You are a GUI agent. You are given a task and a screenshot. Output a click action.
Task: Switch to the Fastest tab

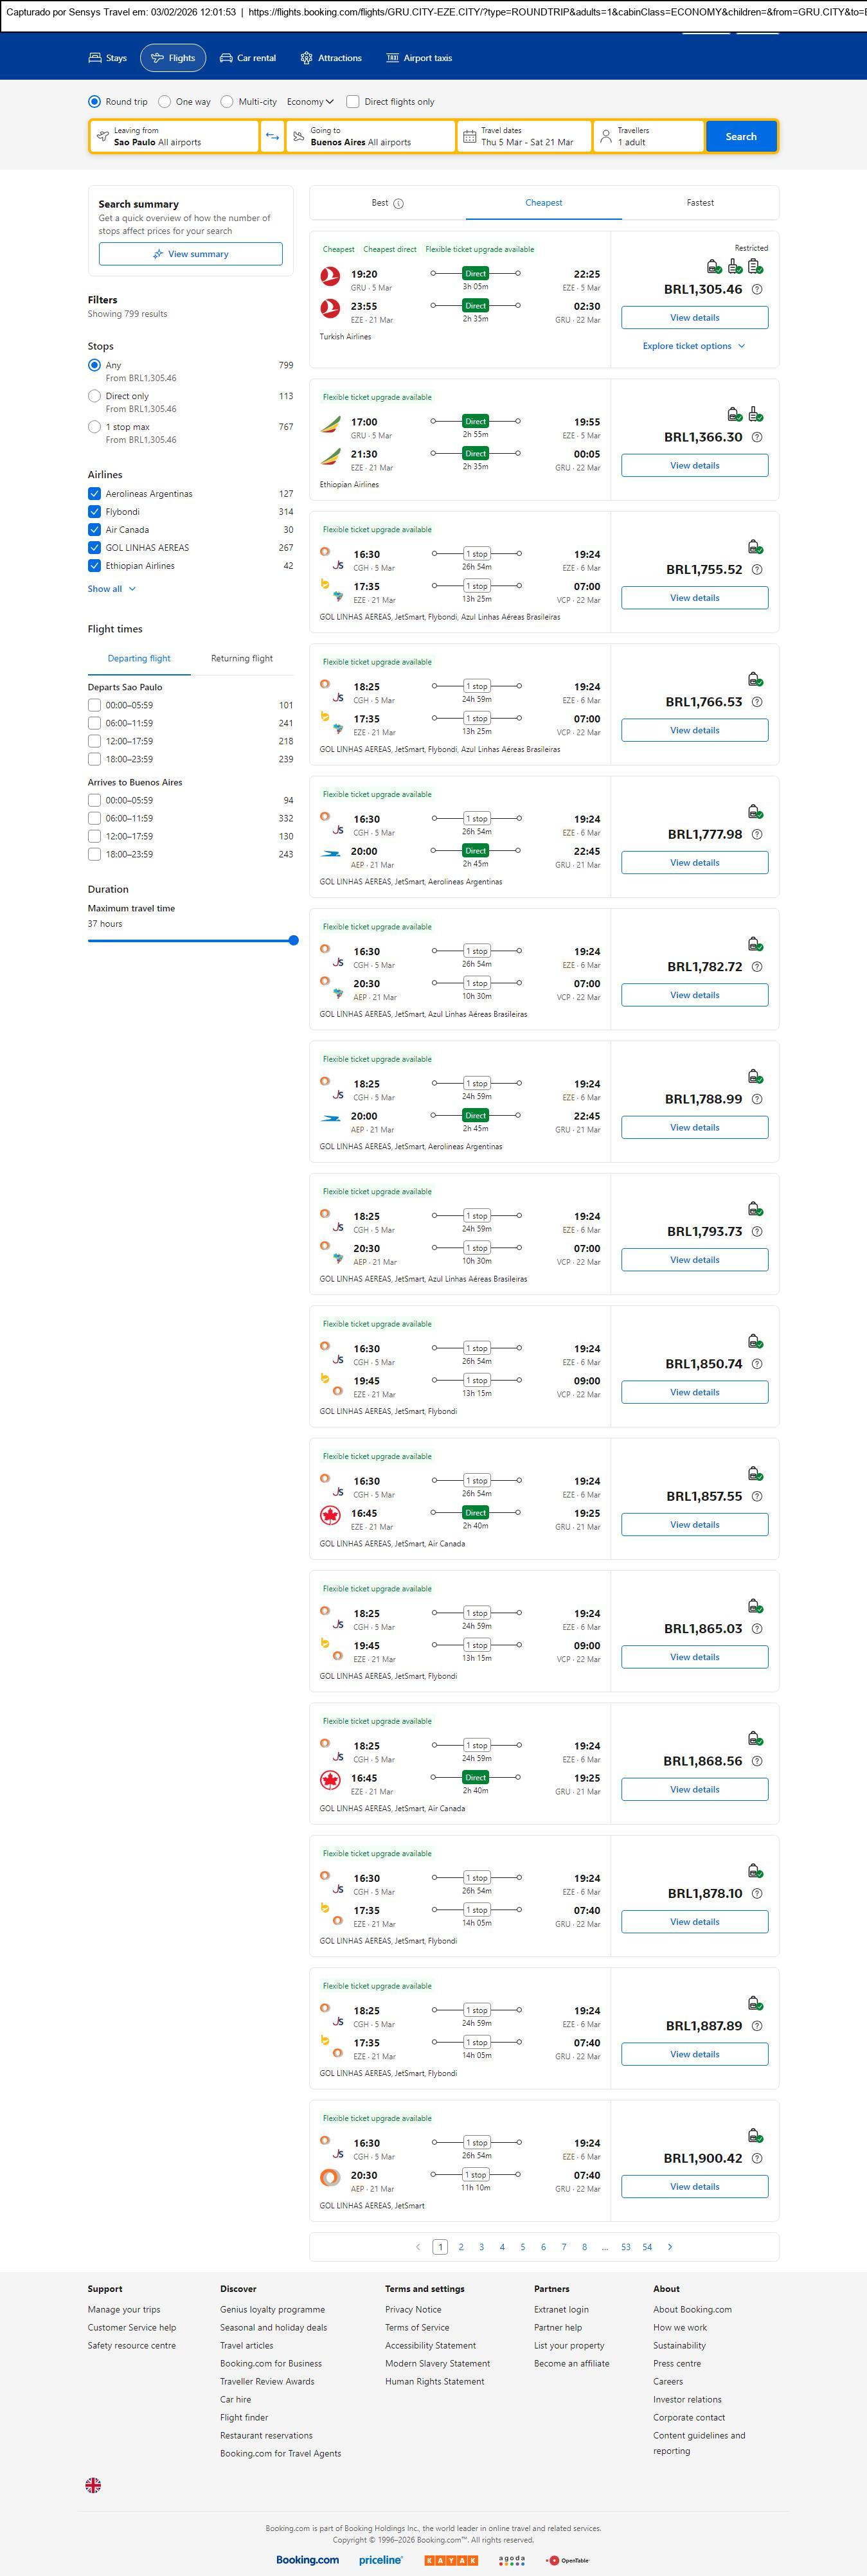[x=700, y=203]
